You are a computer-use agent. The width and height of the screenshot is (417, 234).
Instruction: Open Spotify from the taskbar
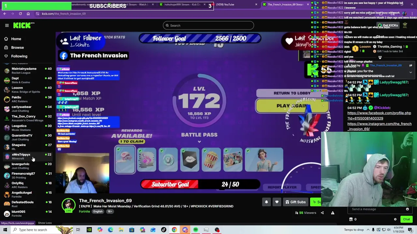195,230
